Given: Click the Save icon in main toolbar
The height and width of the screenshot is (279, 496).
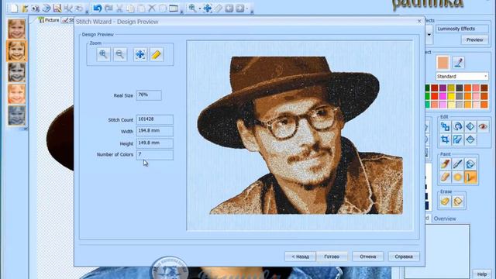Looking at the screenshot, I should [x=57, y=8].
